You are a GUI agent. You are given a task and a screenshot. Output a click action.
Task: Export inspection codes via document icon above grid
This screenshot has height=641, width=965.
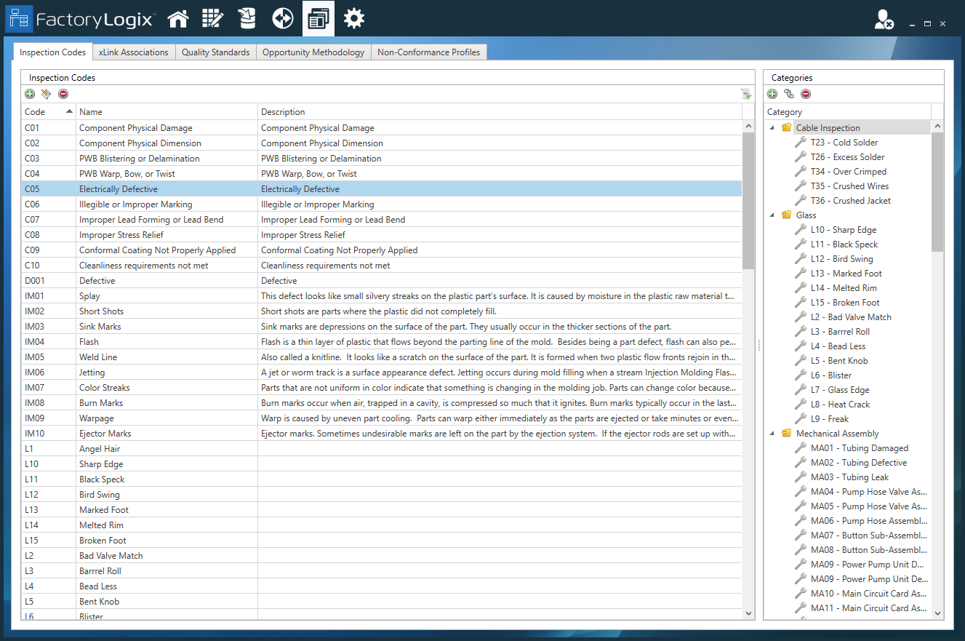pyautogui.click(x=746, y=93)
